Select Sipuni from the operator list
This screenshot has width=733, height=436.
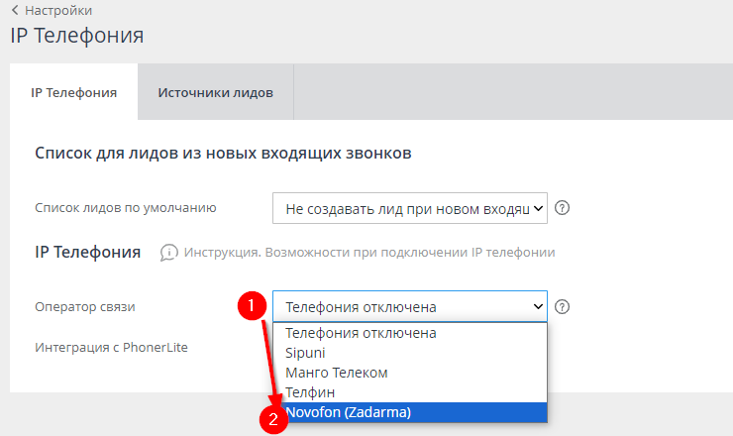coord(305,353)
